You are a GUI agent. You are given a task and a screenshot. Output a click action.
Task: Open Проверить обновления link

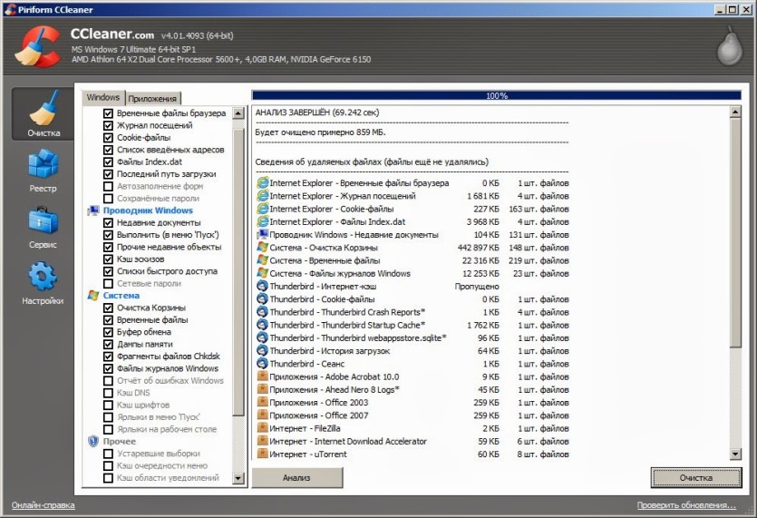pos(686,505)
